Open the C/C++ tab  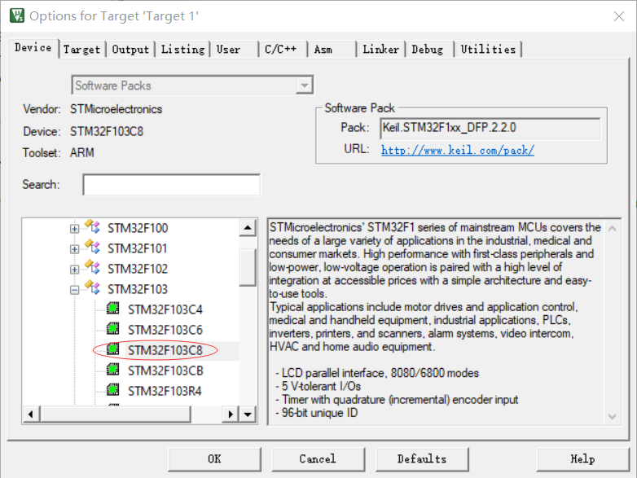click(x=283, y=50)
